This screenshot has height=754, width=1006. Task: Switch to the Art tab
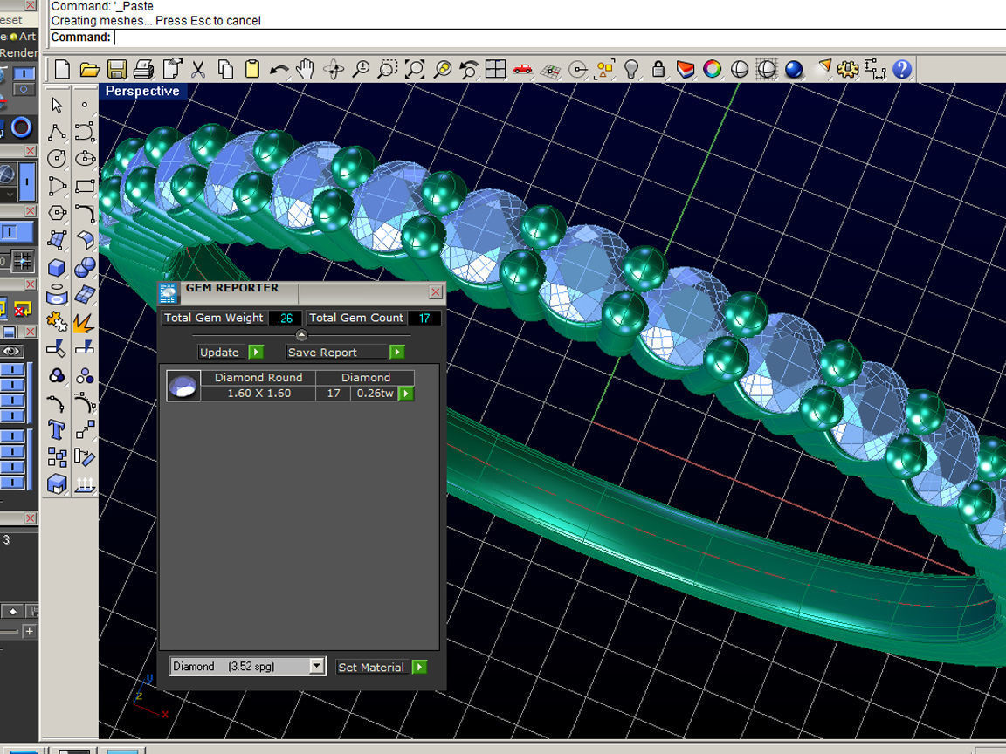click(27, 37)
